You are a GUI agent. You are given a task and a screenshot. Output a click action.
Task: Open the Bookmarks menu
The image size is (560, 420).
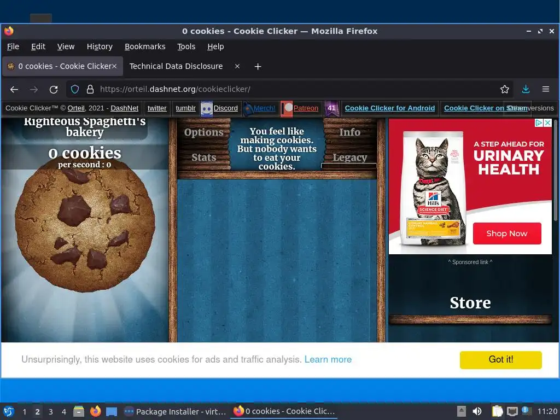(x=145, y=46)
